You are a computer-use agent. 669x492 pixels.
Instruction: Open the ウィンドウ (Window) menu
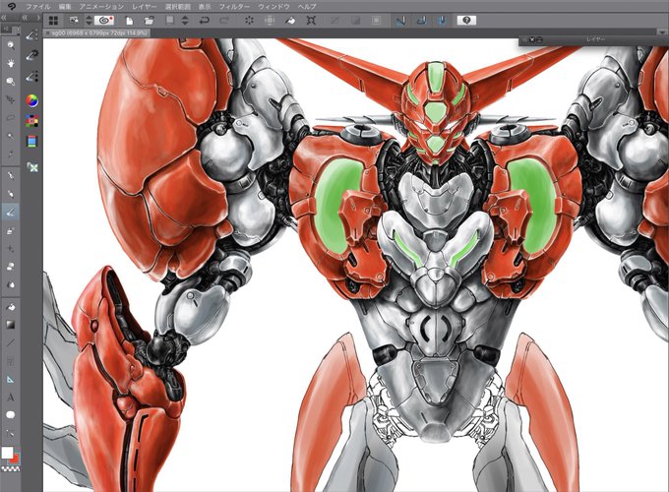[274, 7]
